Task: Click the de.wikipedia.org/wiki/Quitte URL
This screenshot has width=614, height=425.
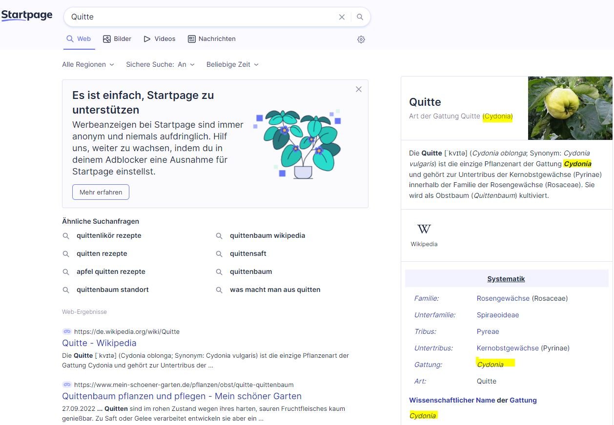Action: pos(127,331)
